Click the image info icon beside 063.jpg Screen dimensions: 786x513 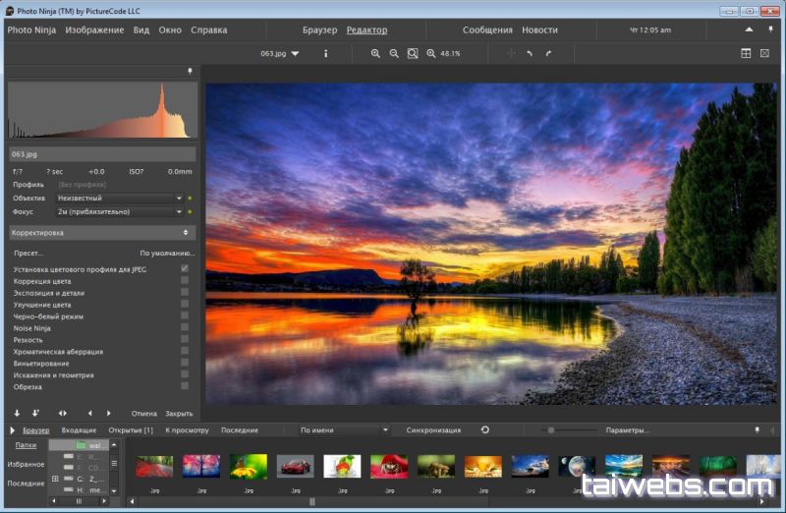(x=326, y=53)
